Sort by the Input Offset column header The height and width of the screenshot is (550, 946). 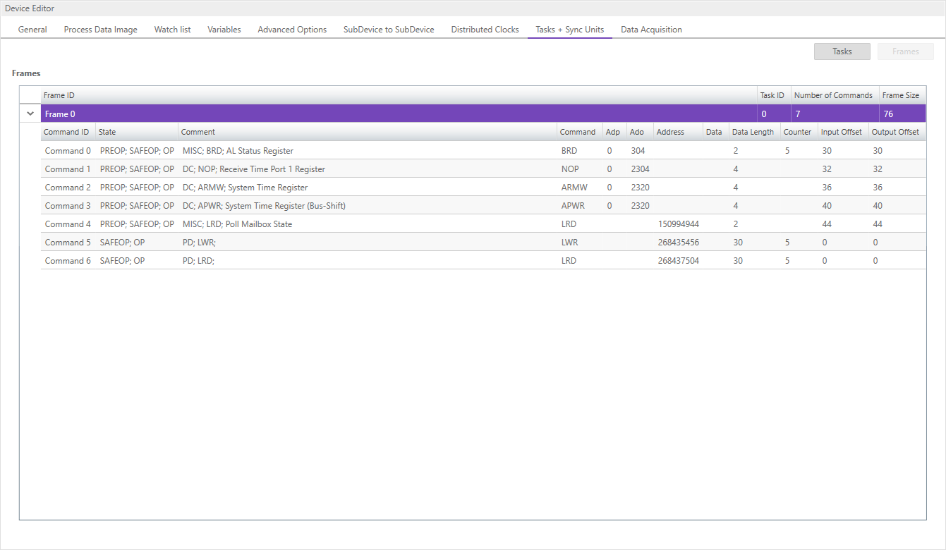[x=841, y=132]
